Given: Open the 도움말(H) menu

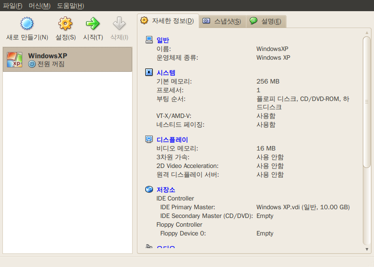Looking at the screenshot, I should tap(70, 6).
